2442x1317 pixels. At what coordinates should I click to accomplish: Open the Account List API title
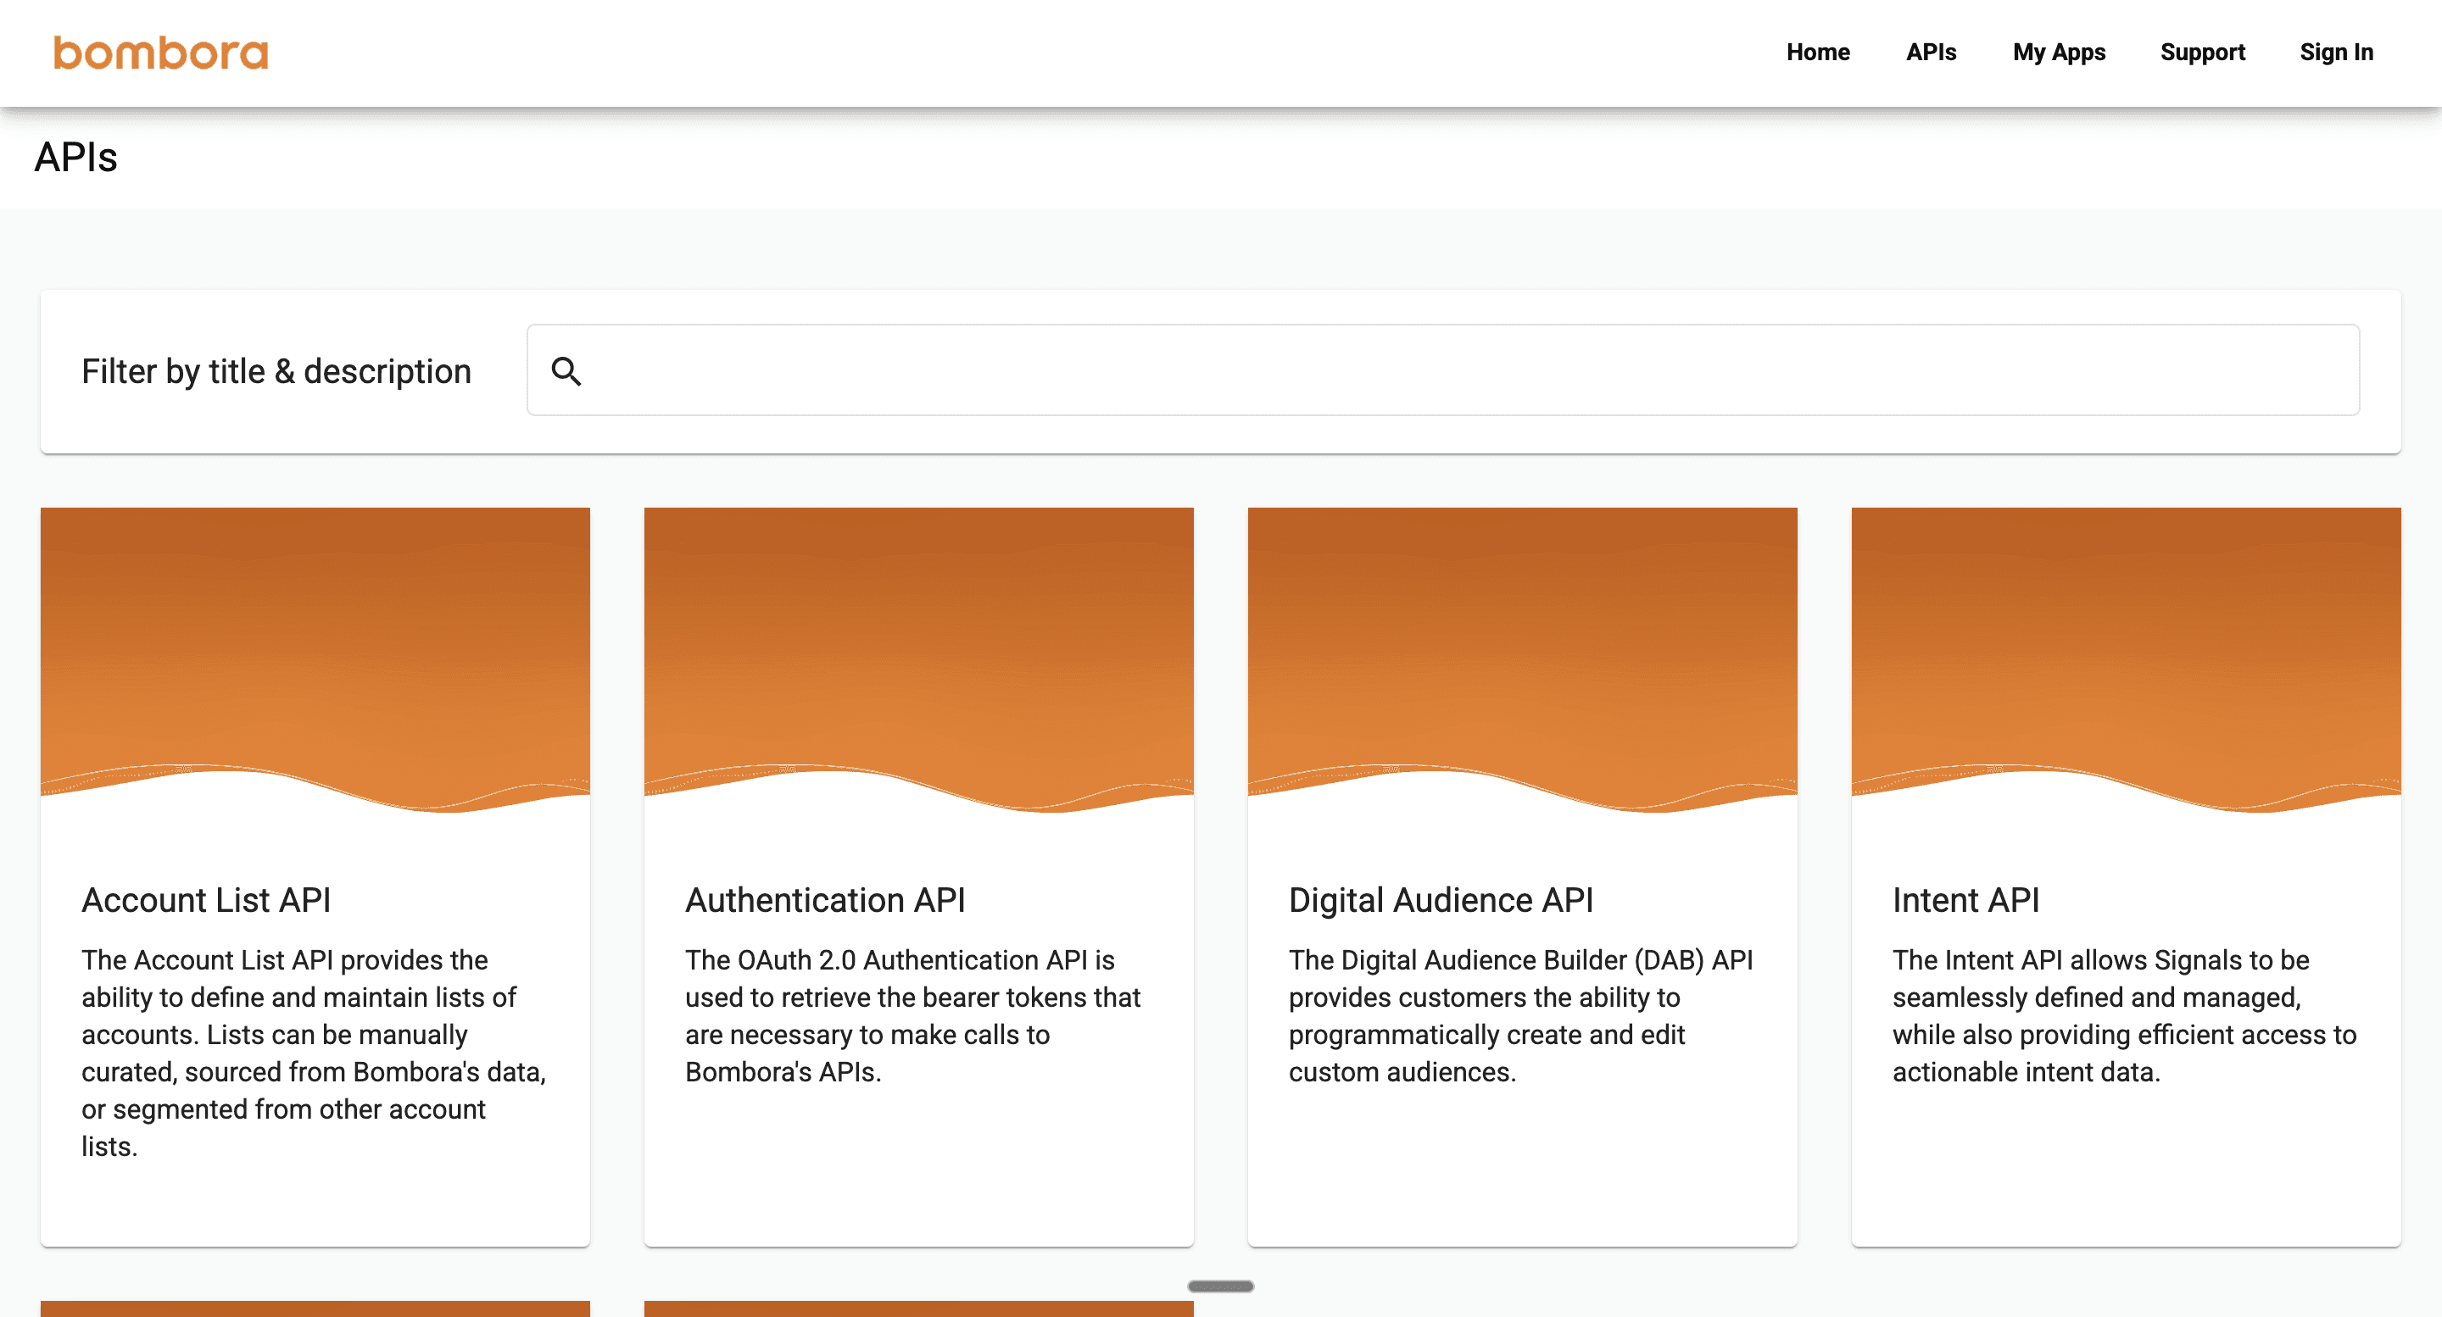tap(206, 899)
